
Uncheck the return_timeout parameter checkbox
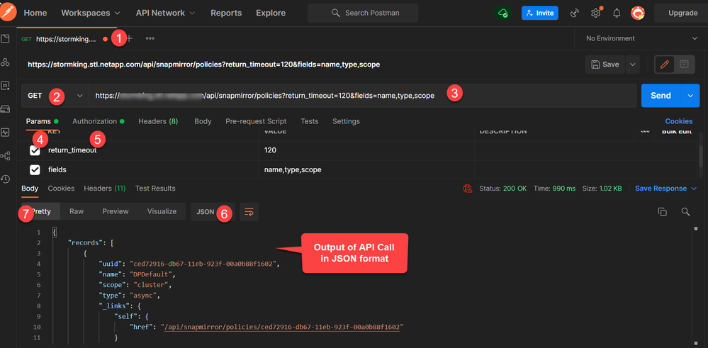tap(35, 150)
